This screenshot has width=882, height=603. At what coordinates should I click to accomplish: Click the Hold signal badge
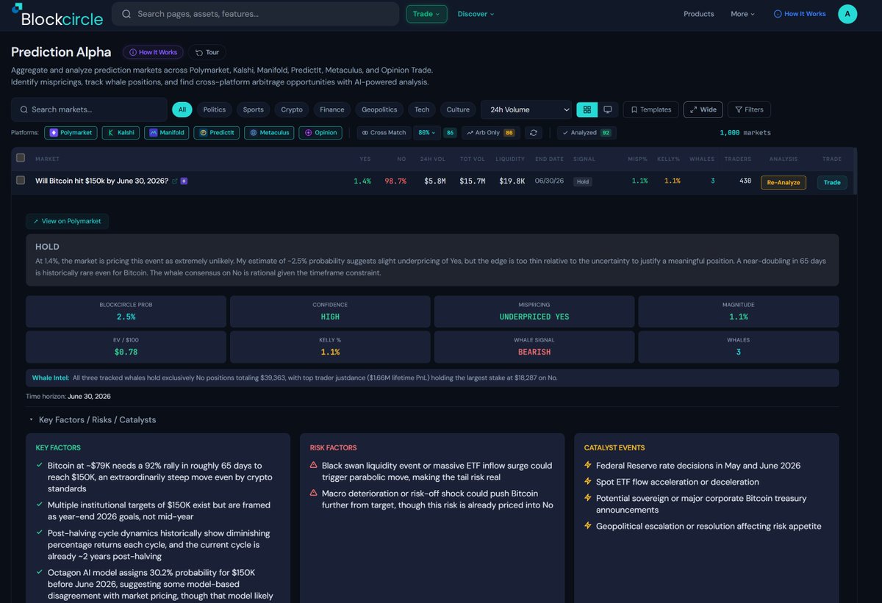[x=583, y=181]
